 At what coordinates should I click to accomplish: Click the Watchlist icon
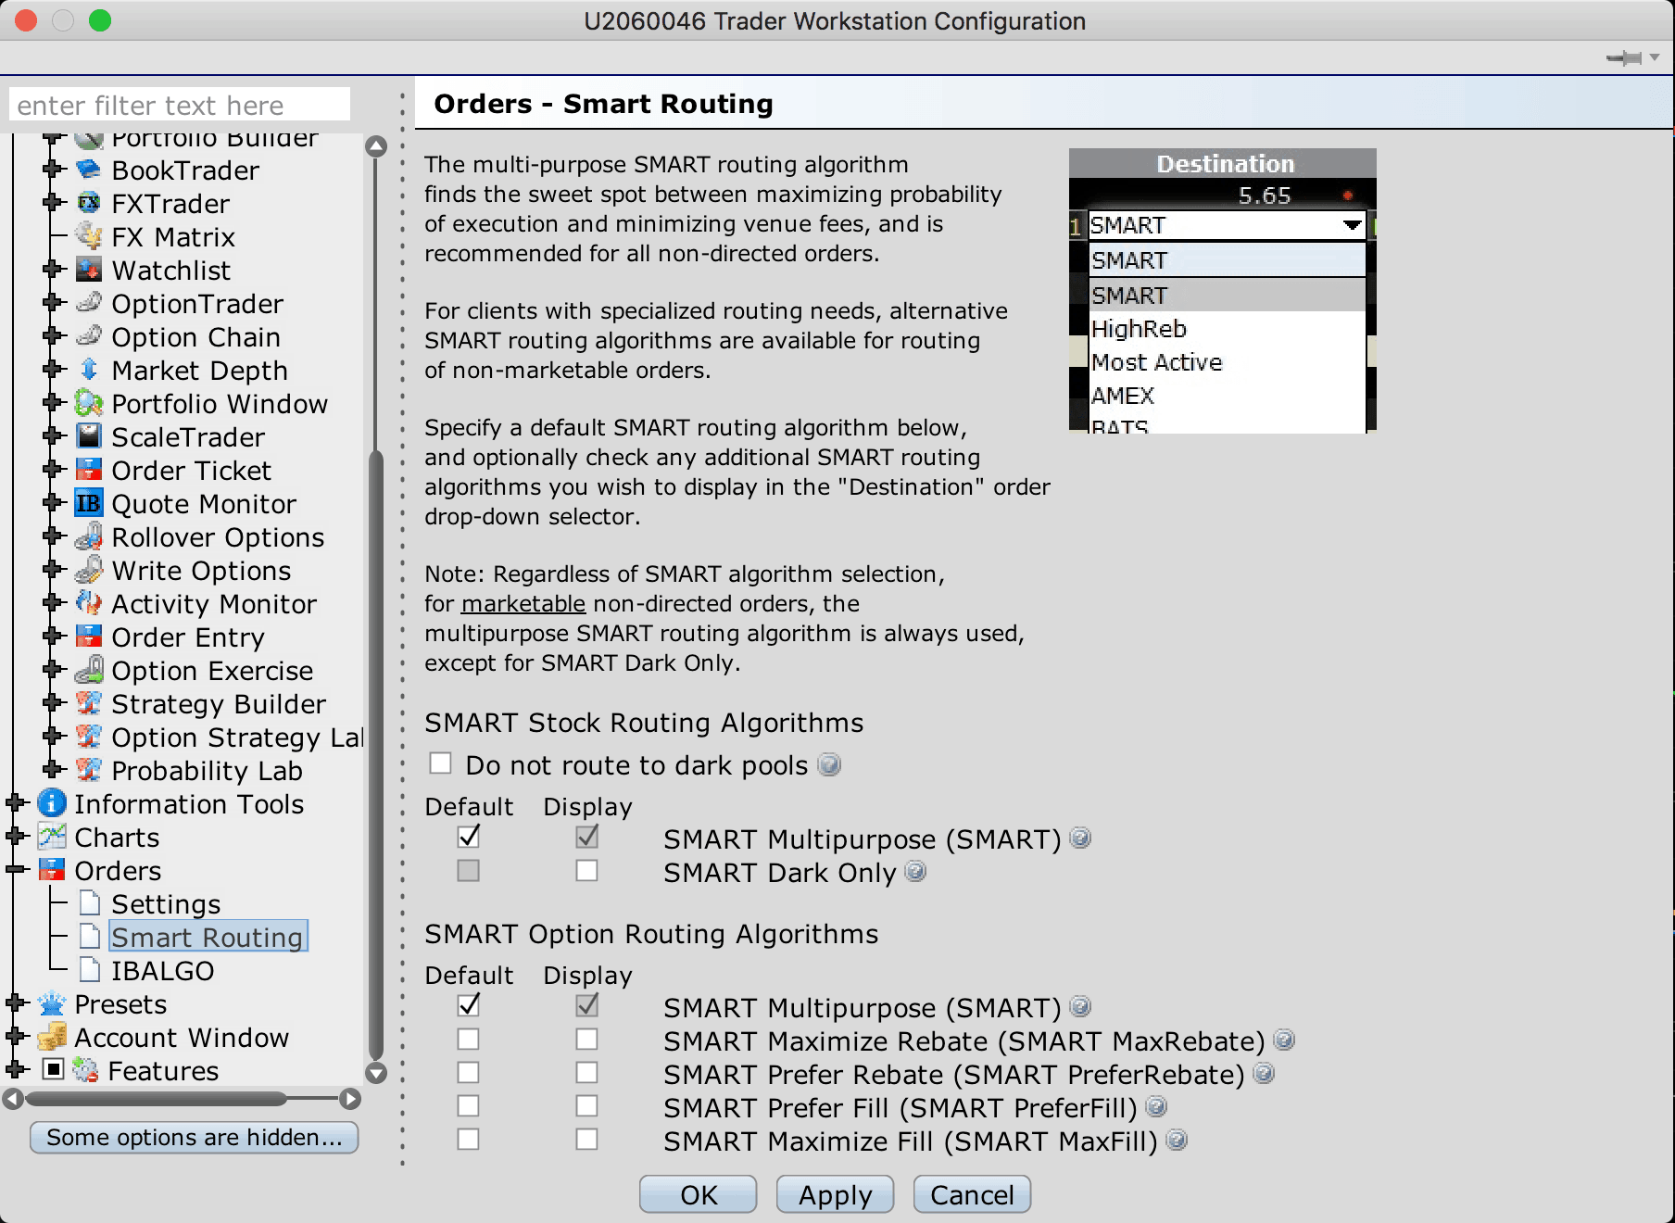click(x=88, y=270)
